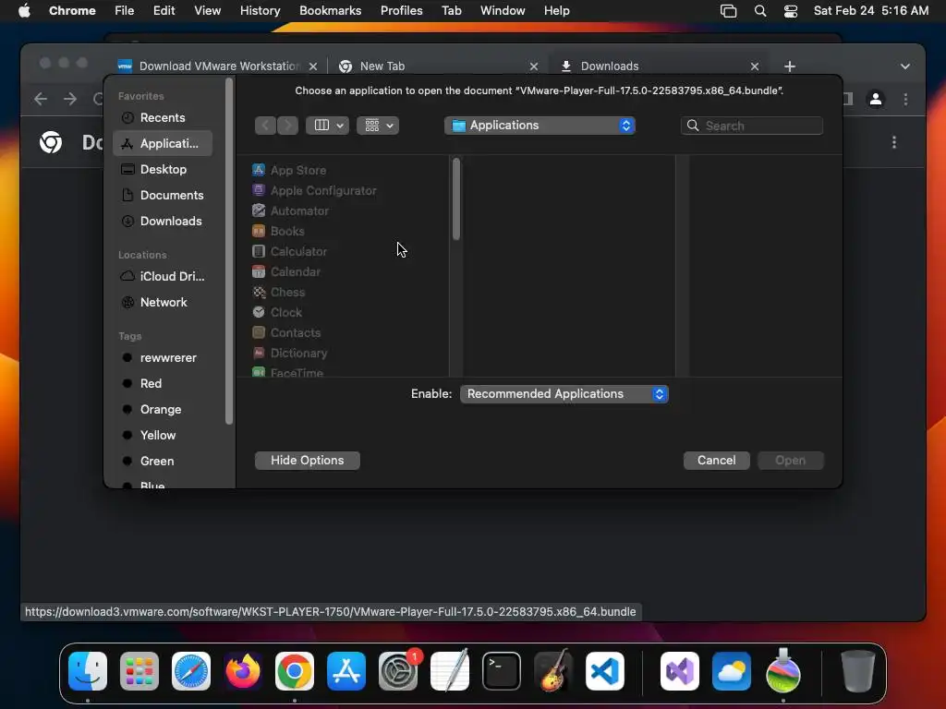The image size is (946, 709).
Task: Open the column view options dropdown
Action: 328,126
